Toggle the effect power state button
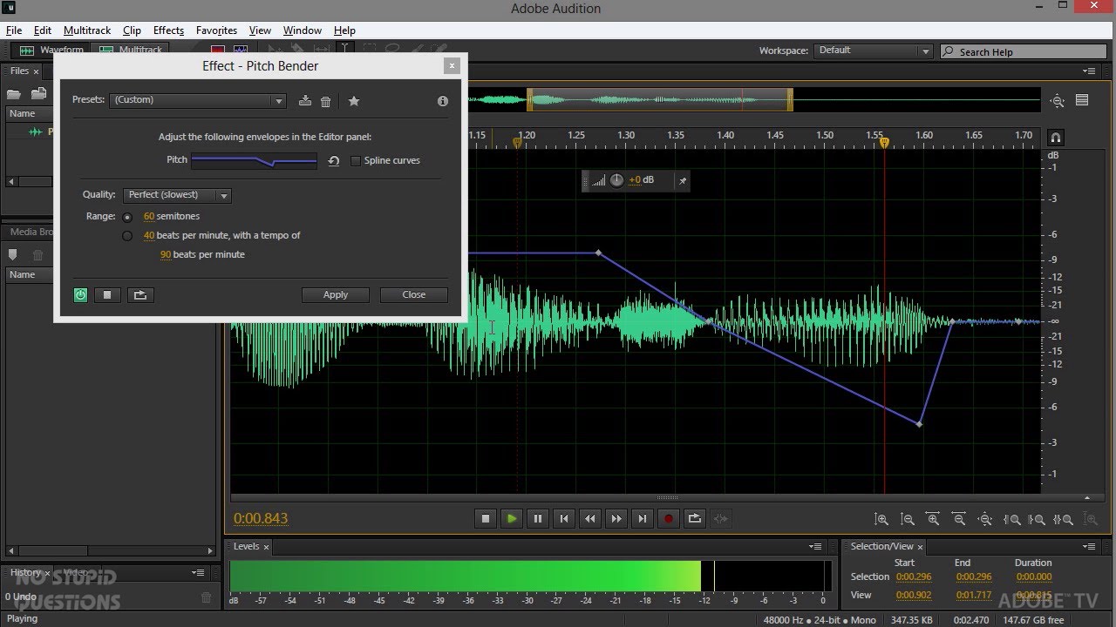 80,295
